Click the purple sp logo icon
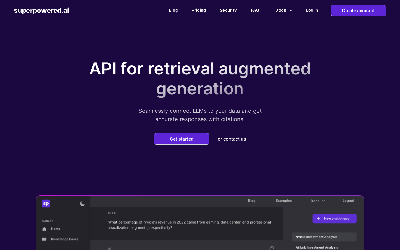Image resolution: width=400 pixels, height=250 pixels. coord(46,204)
